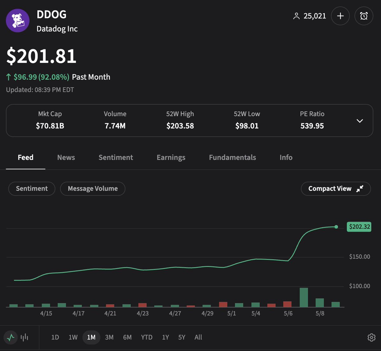Select the 5Y chart range
Image resolution: width=381 pixels, height=351 pixels.
tap(182, 337)
